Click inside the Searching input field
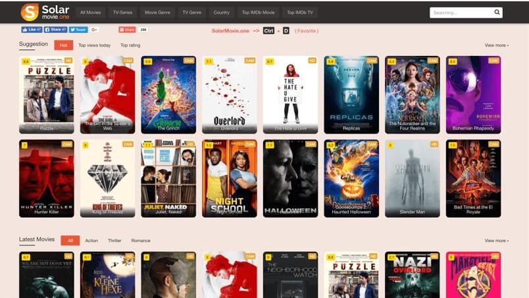This screenshot has height=298, width=529. point(461,12)
